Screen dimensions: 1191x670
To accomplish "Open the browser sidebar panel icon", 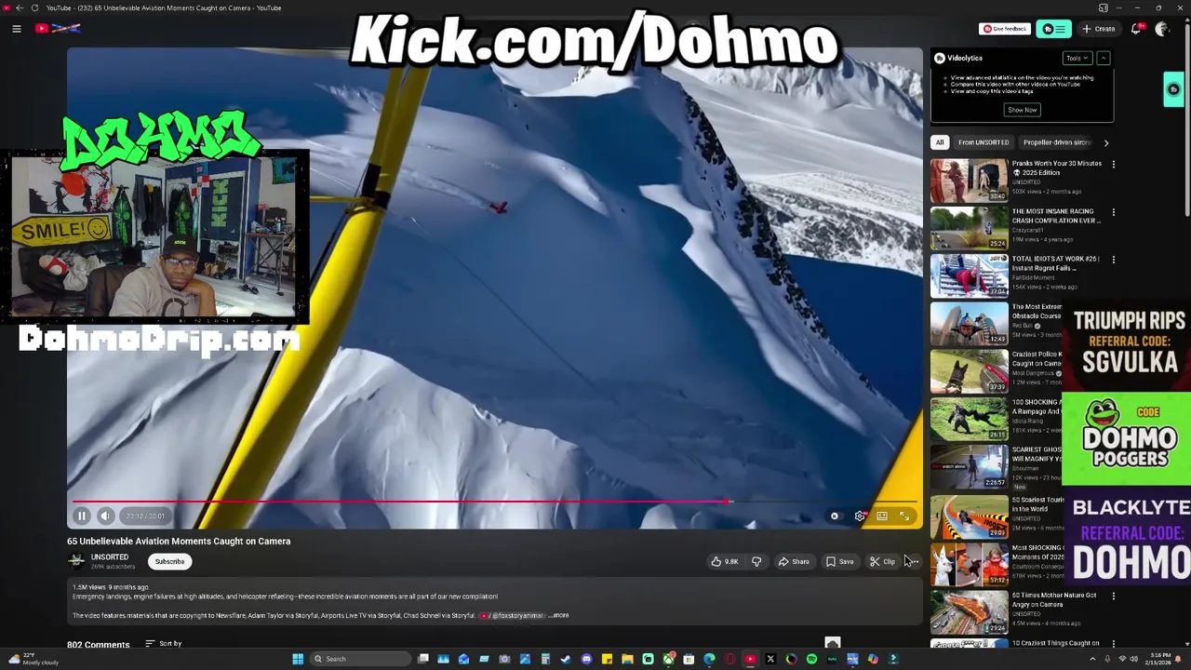I will tap(1103, 7).
